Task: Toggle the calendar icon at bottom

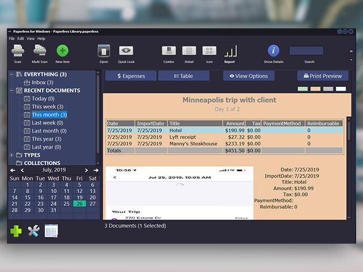Action: click(51, 231)
